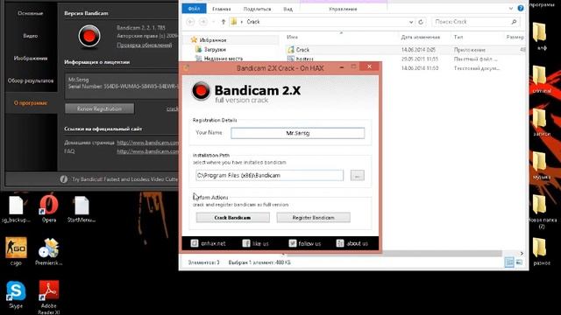Open the Opera desktop shortcut

[x=49, y=208]
